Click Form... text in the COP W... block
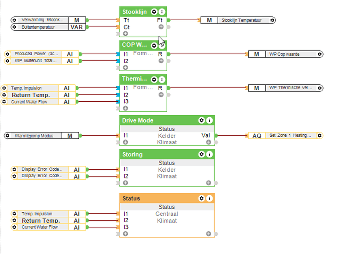 [143, 53]
